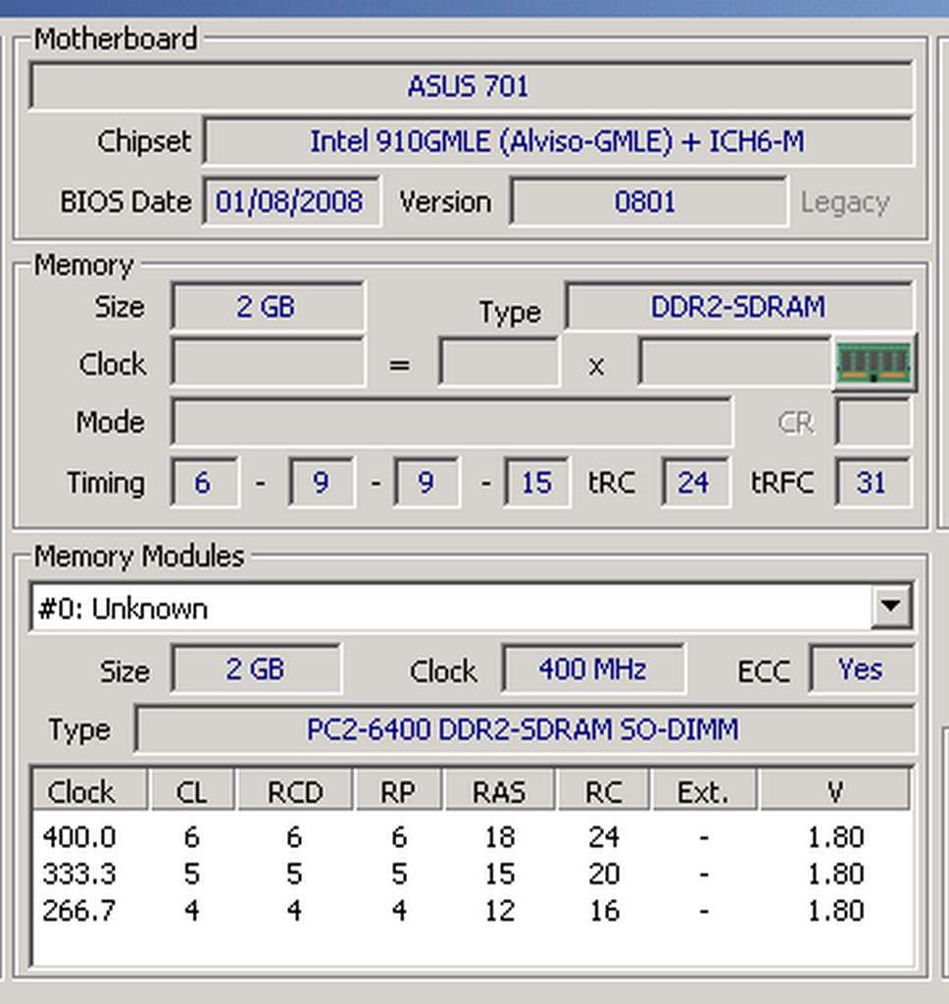This screenshot has height=1004, width=949.
Task: Click the module Clock 400 MHz field
Action: tap(593, 670)
